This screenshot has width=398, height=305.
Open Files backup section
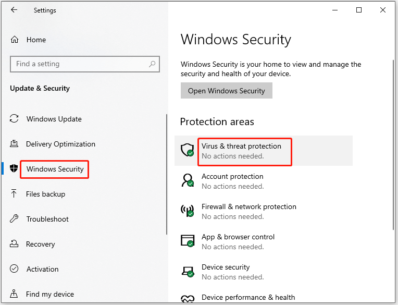click(46, 194)
